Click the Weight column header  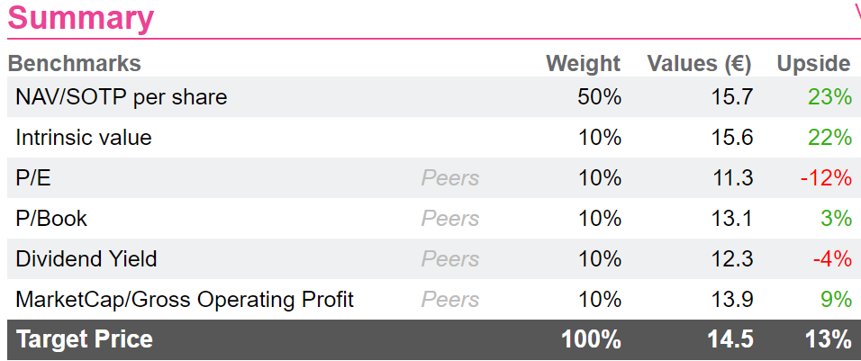583,64
